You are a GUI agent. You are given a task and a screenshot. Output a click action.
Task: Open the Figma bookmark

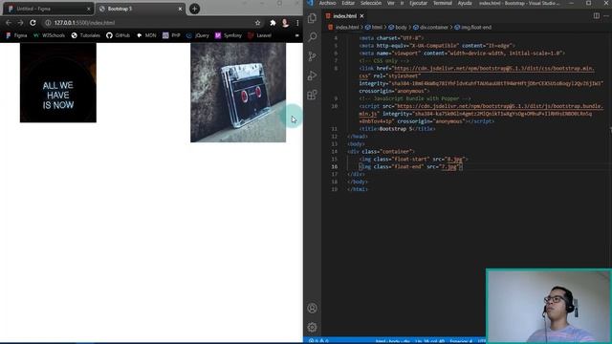17,35
